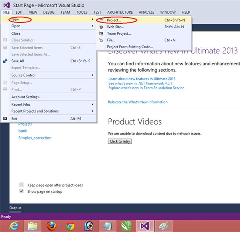Click the Save All disk icon
Viewport: 240px width, 232px height.
pos(5,61)
